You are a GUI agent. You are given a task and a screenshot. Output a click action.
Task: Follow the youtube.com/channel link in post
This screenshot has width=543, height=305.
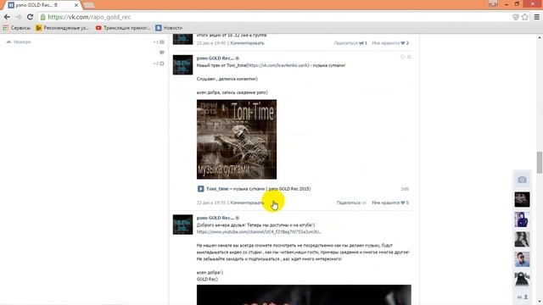pyautogui.click(x=259, y=232)
